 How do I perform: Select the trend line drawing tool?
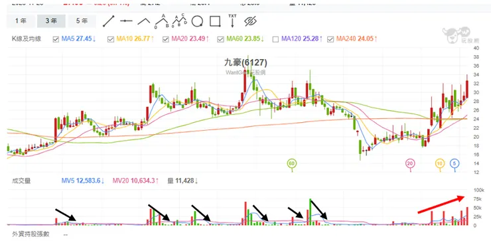[109, 21]
